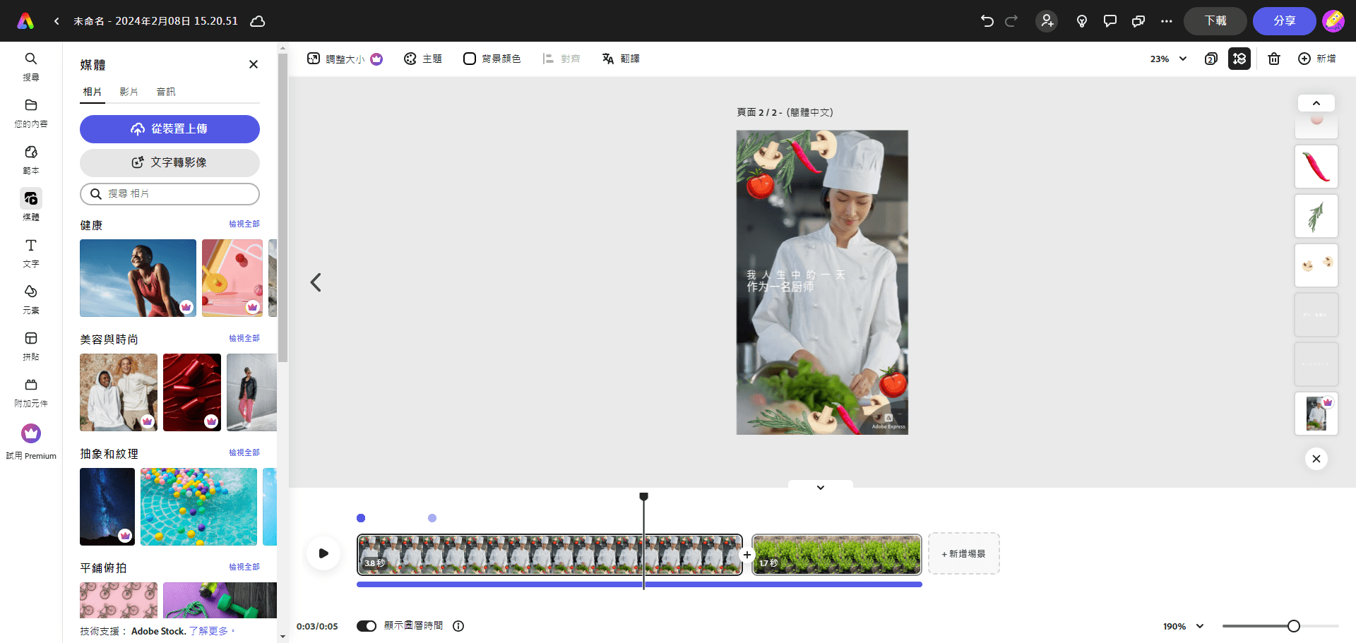Switch to the 相片 tab
1356x643 pixels.
(93, 92)
